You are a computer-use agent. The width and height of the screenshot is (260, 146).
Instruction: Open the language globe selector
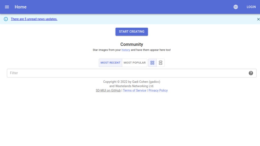click(x=236, y=7)
